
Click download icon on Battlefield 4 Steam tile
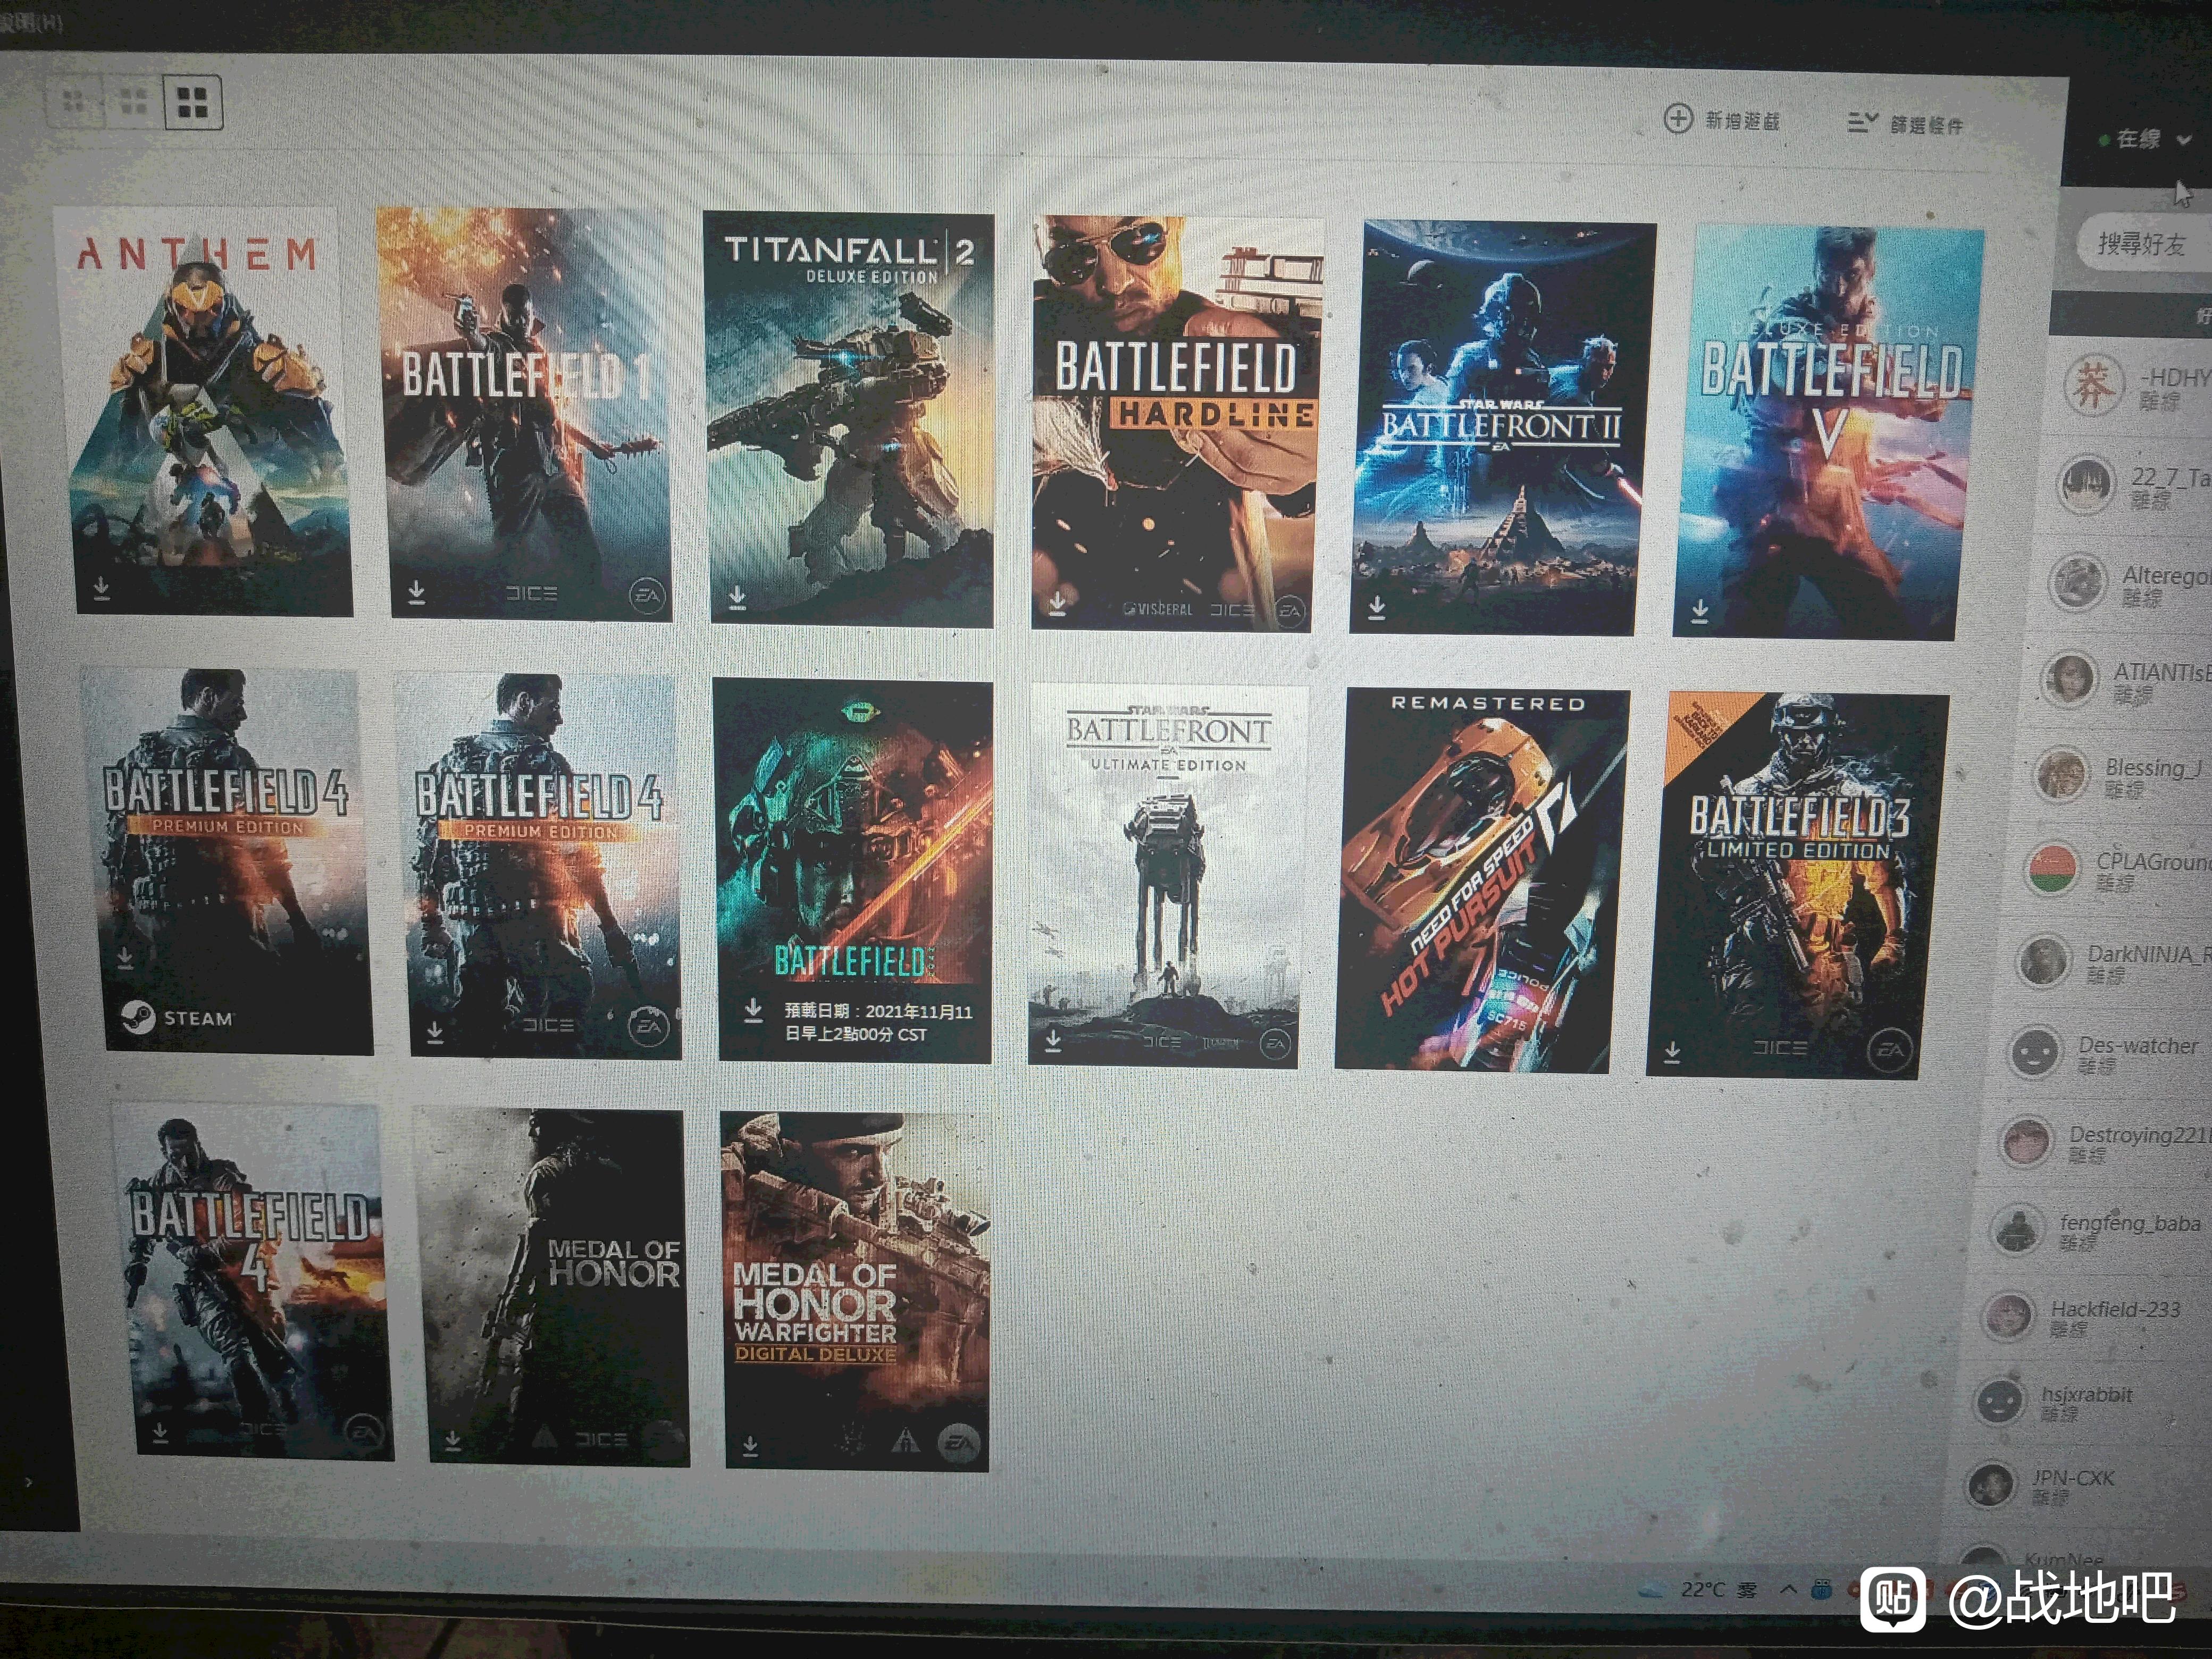pyautogui.click(x=125, y=957)
